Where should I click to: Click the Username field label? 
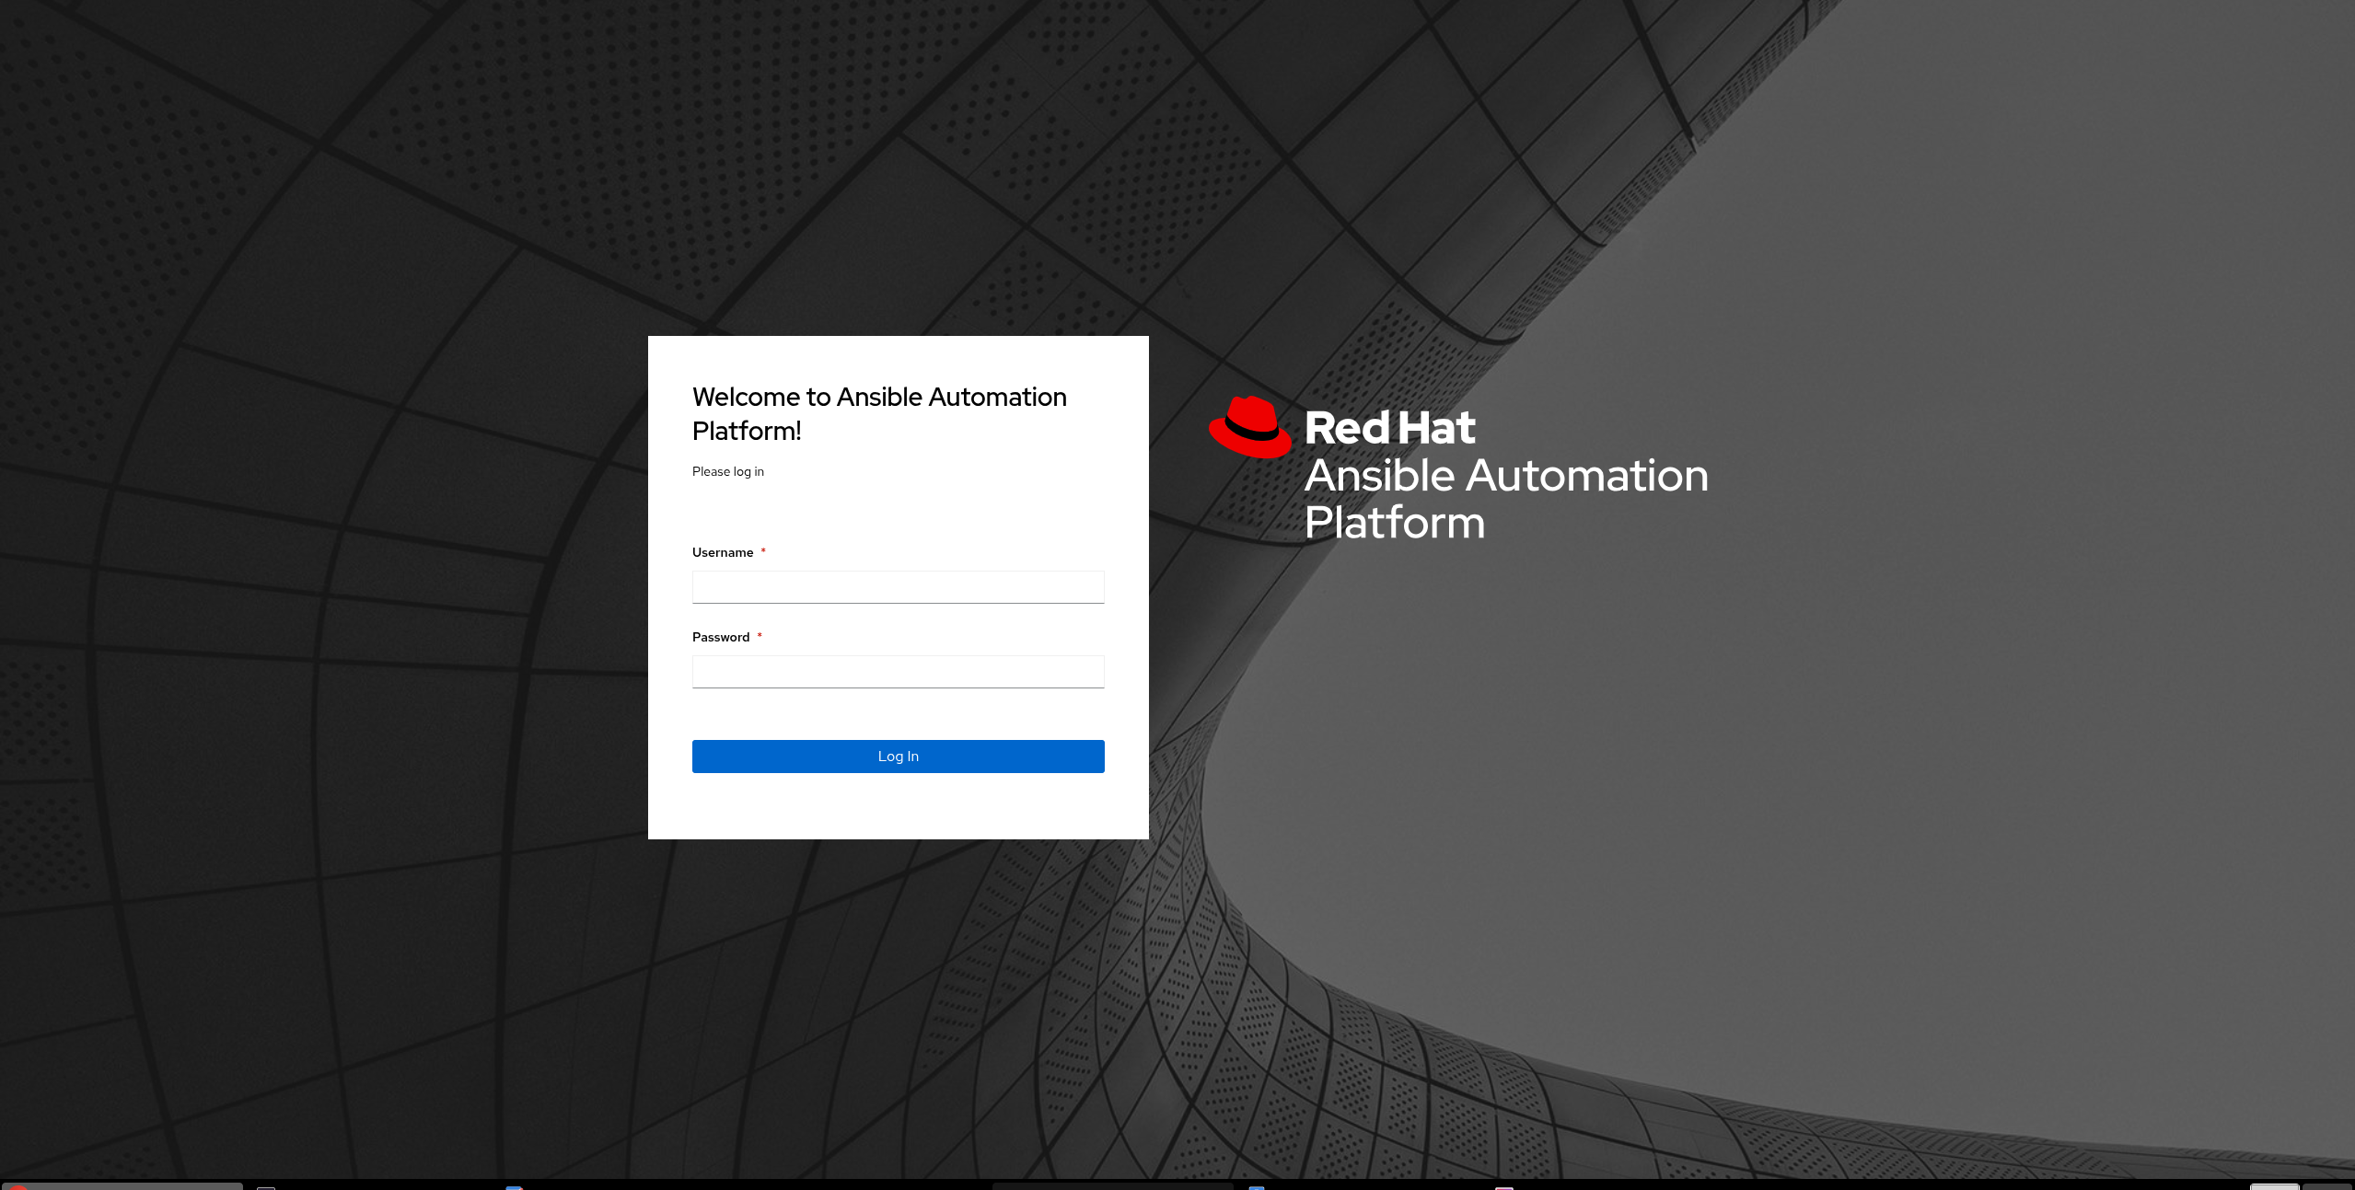tap(723, 552)
